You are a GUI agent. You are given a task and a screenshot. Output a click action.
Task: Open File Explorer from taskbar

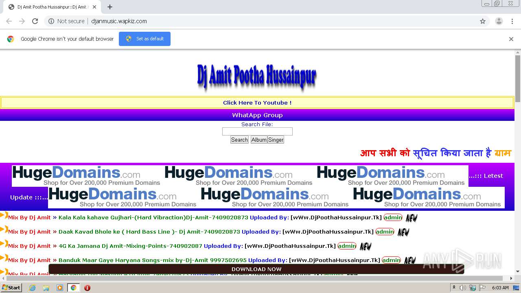click(x=46, y=288)
